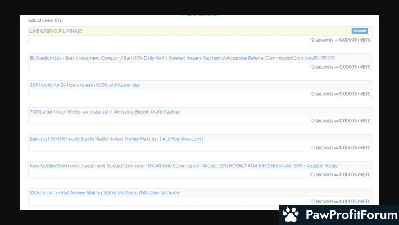Image resolution: width=399 pixels, height=225 pixels.
Task: Click the PawProfitForum watermark text
Action: [x=348, y=215]
